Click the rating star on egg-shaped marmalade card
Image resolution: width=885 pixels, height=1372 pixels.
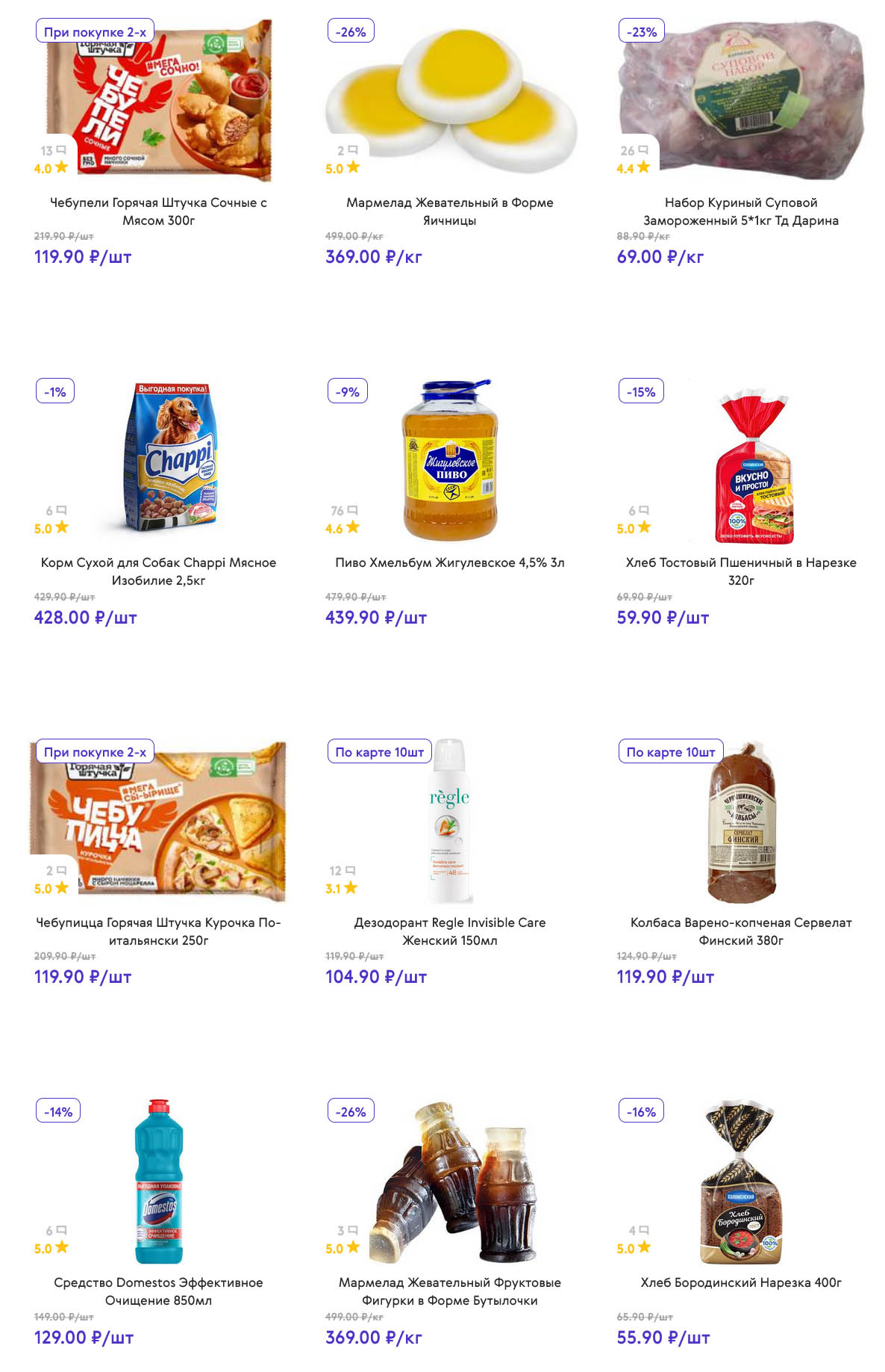tap(353, 167)
